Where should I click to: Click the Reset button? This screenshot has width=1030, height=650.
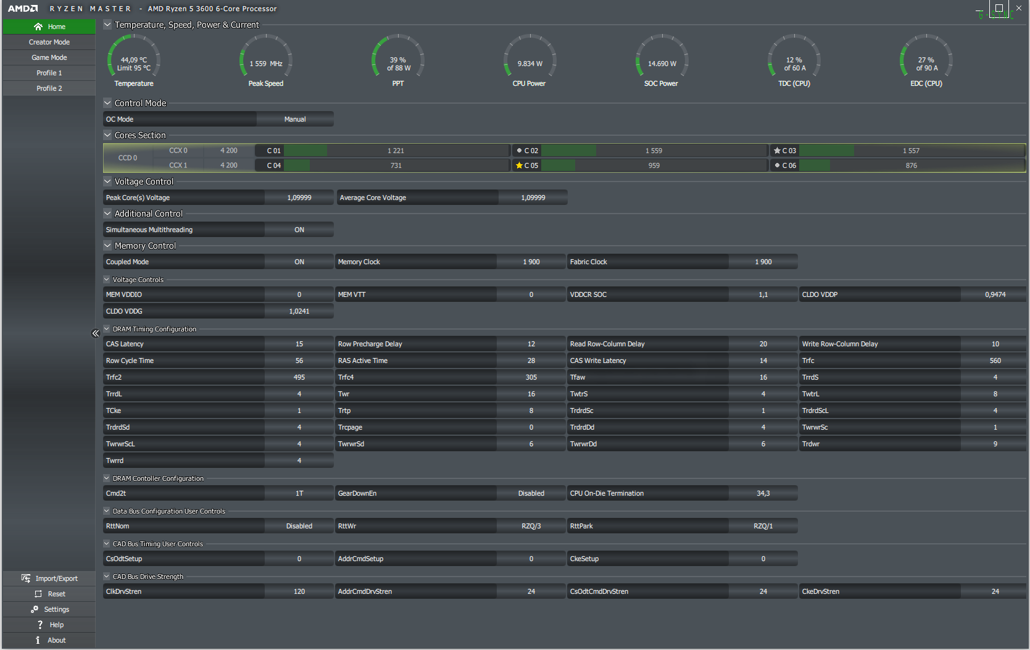[49, 594]
